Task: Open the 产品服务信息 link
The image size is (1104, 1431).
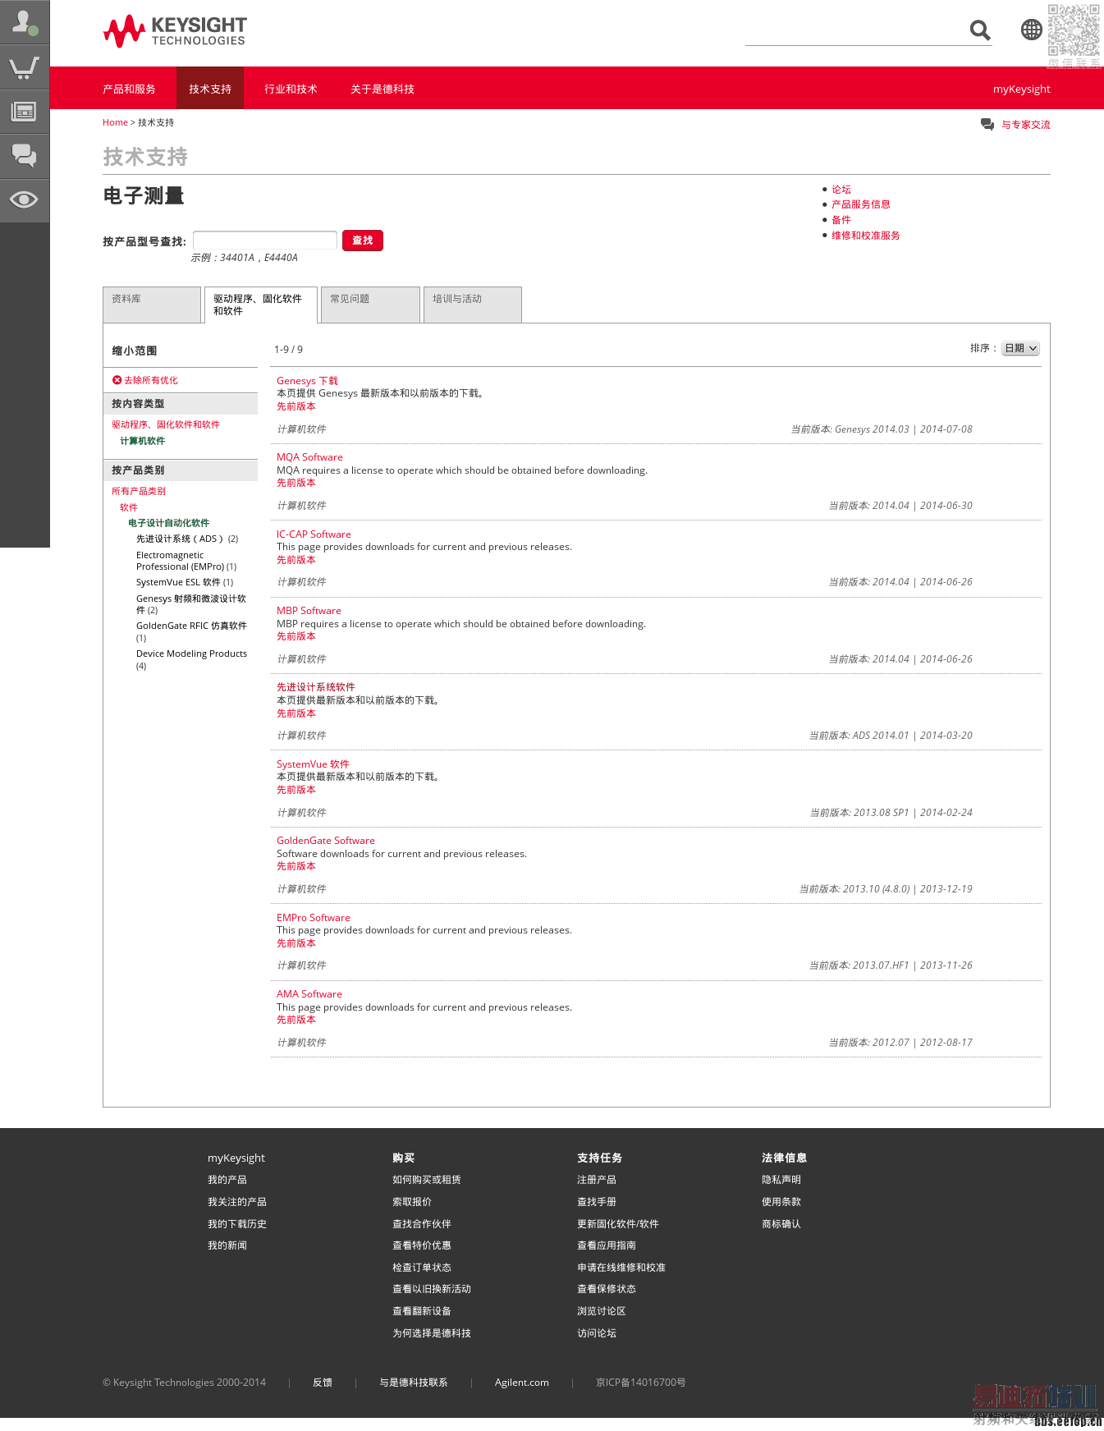Action: pos(861,204)
